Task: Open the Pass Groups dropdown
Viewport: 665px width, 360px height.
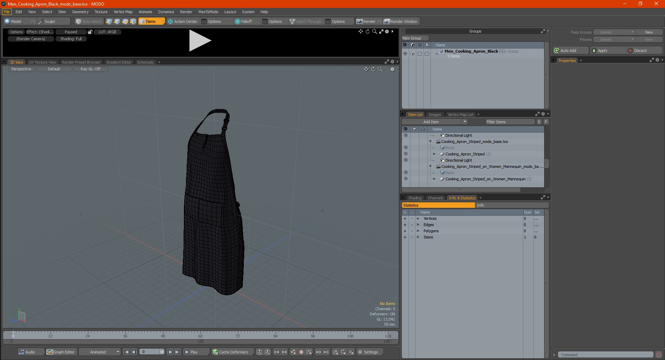Action: coord(614,32)
